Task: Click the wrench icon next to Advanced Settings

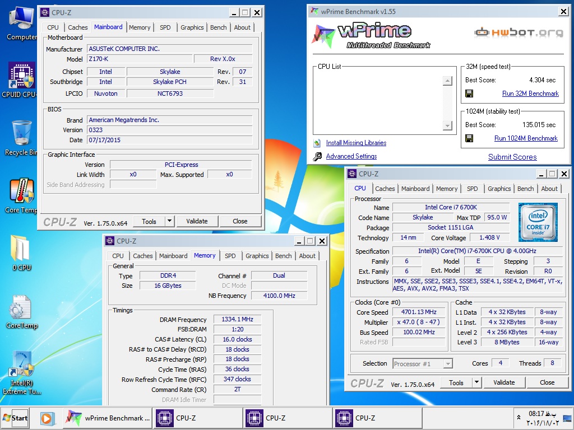Action: click(317, 157)
